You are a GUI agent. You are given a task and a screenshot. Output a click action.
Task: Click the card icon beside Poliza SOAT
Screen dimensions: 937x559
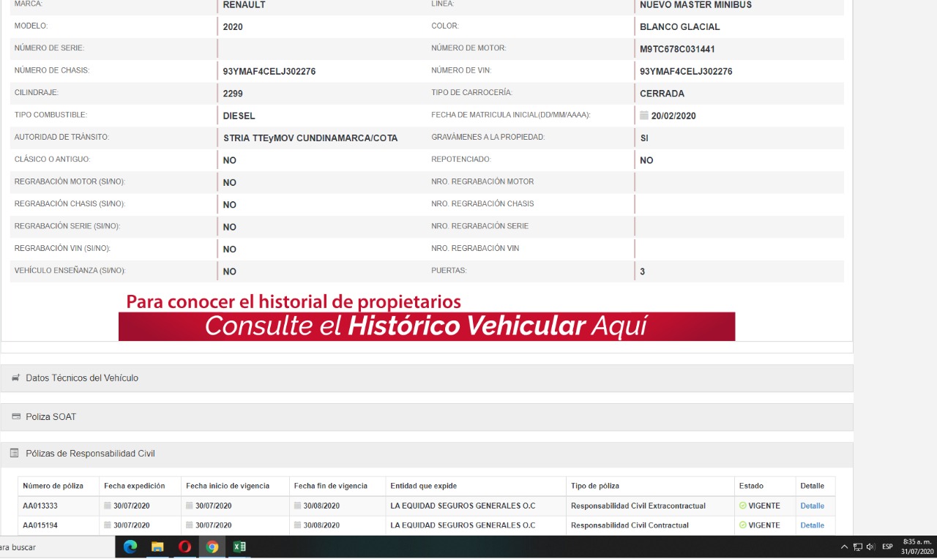point(15,416)
